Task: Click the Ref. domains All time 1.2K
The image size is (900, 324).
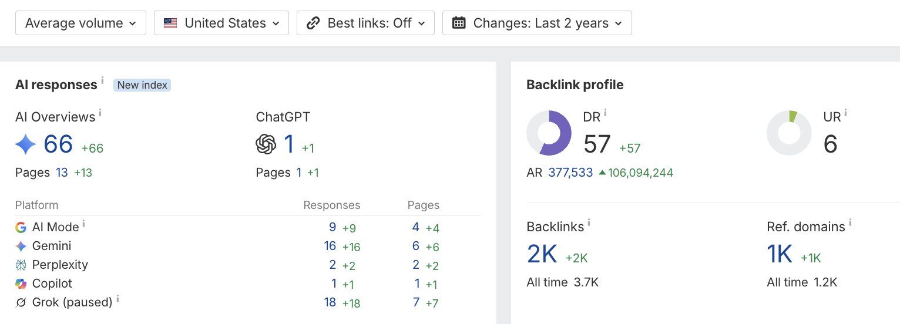Action: (x=802, y=282)
